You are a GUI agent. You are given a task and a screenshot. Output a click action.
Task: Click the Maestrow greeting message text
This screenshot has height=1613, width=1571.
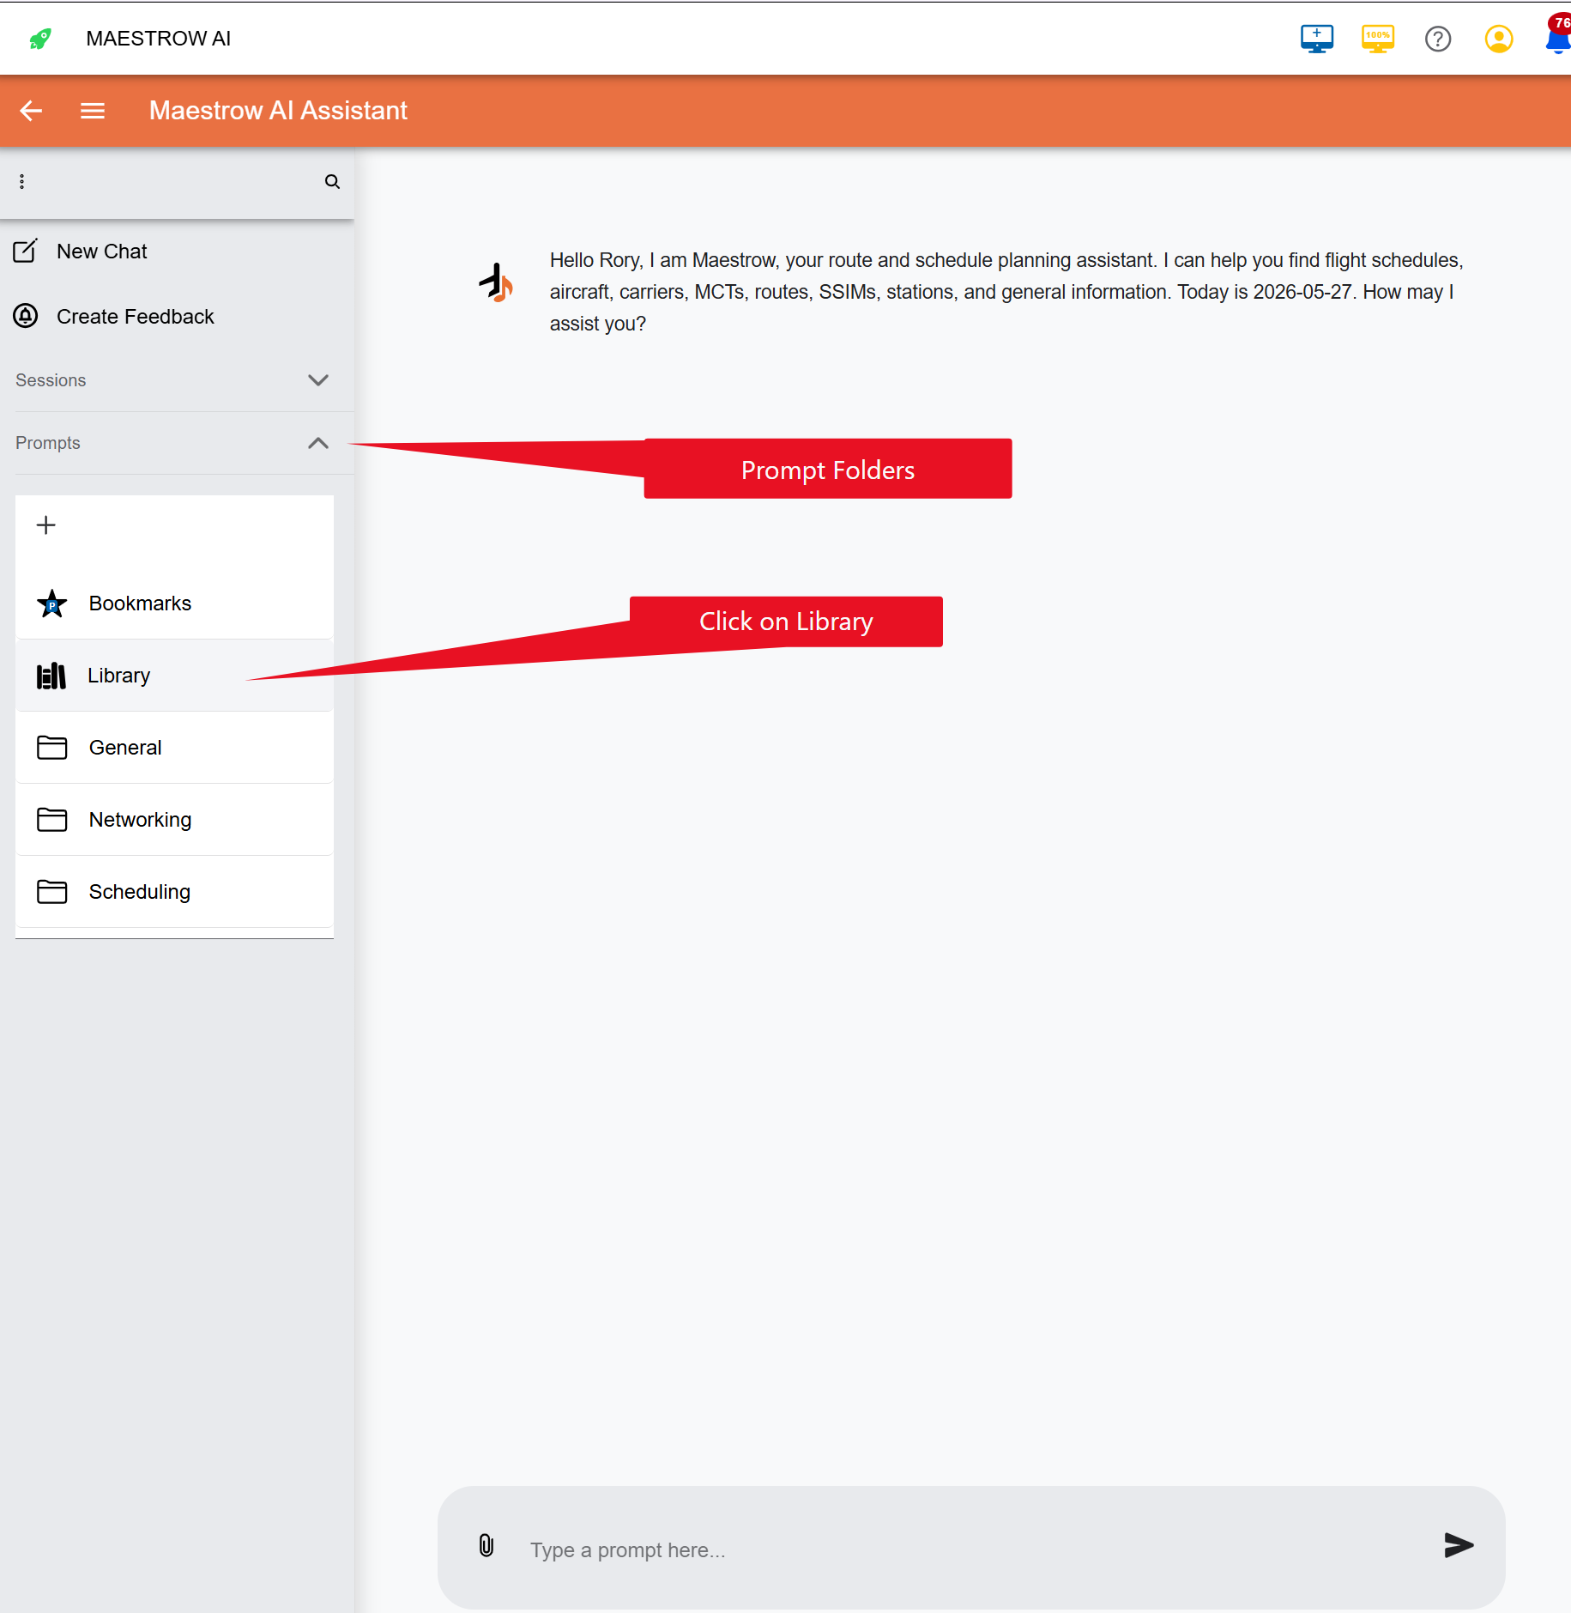(x=1006, y=292)
